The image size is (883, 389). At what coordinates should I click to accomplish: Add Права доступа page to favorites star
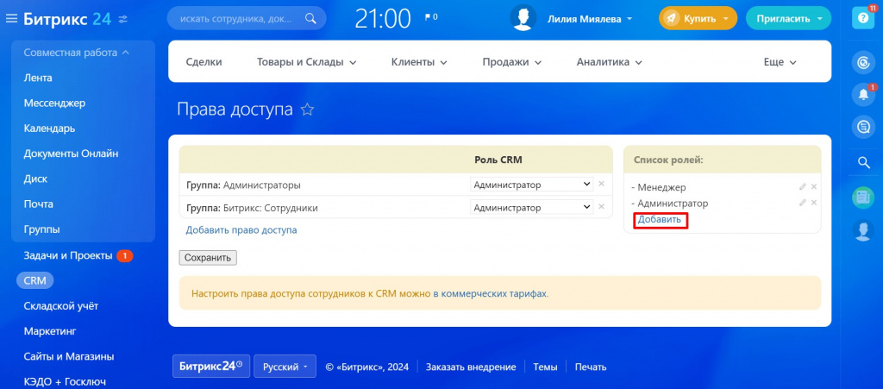pyautogui.click(x=307, y=110)
